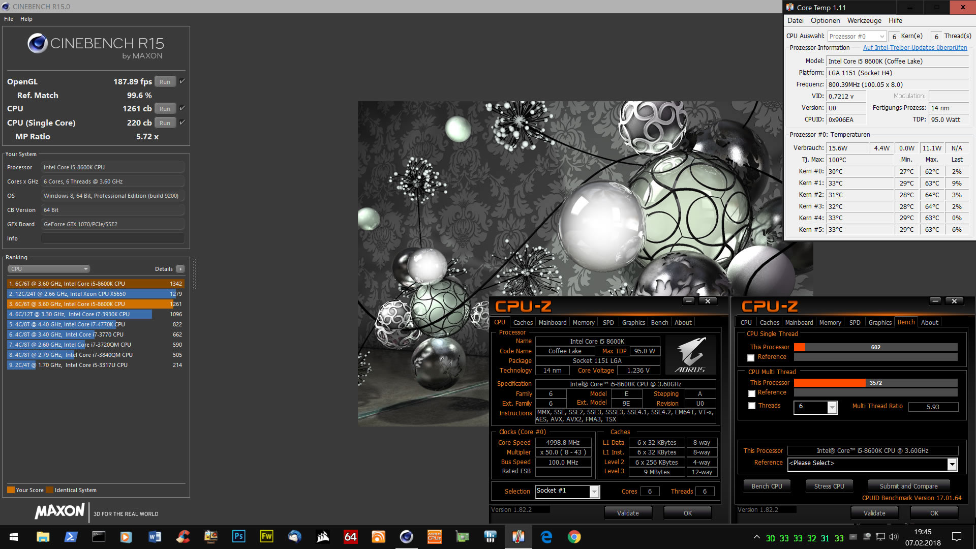Open Intel driver updates check link
Screen dimensions: 976x549
coord(914,48)
